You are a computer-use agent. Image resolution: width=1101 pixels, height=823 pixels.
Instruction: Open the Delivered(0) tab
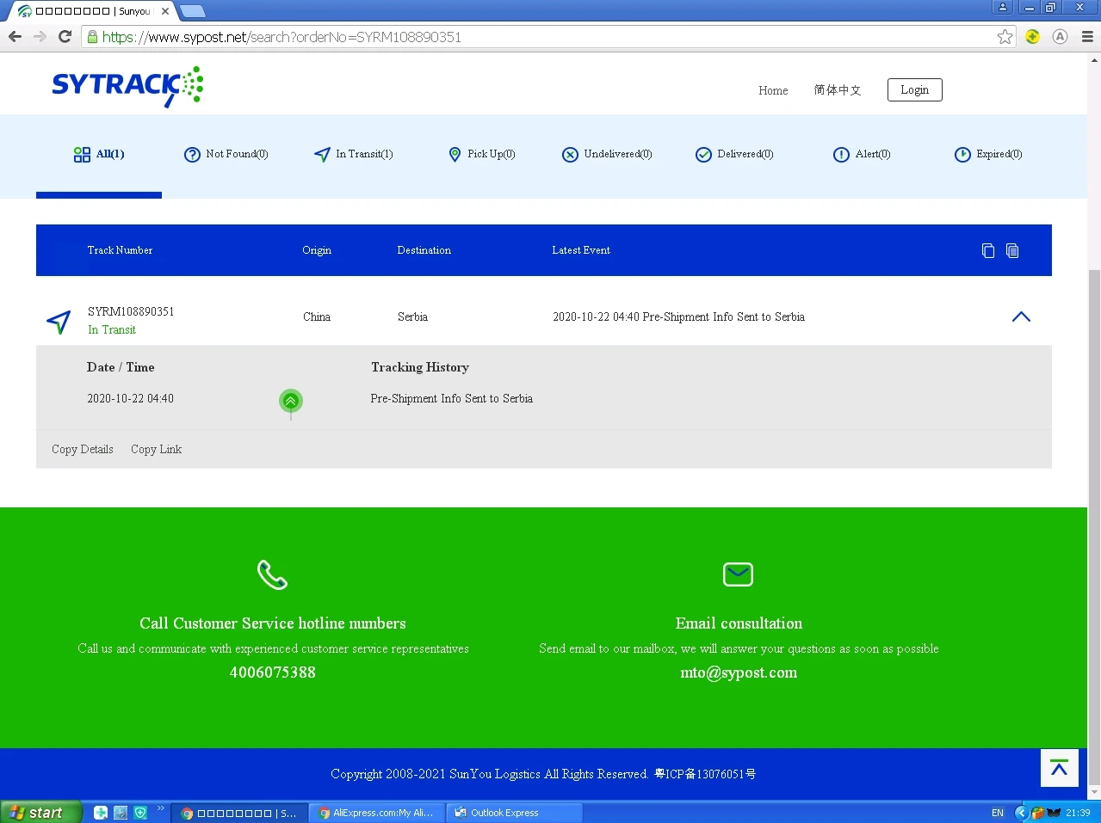(x=734, y=154)
